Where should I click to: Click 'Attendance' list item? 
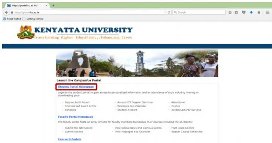[178, 102]
